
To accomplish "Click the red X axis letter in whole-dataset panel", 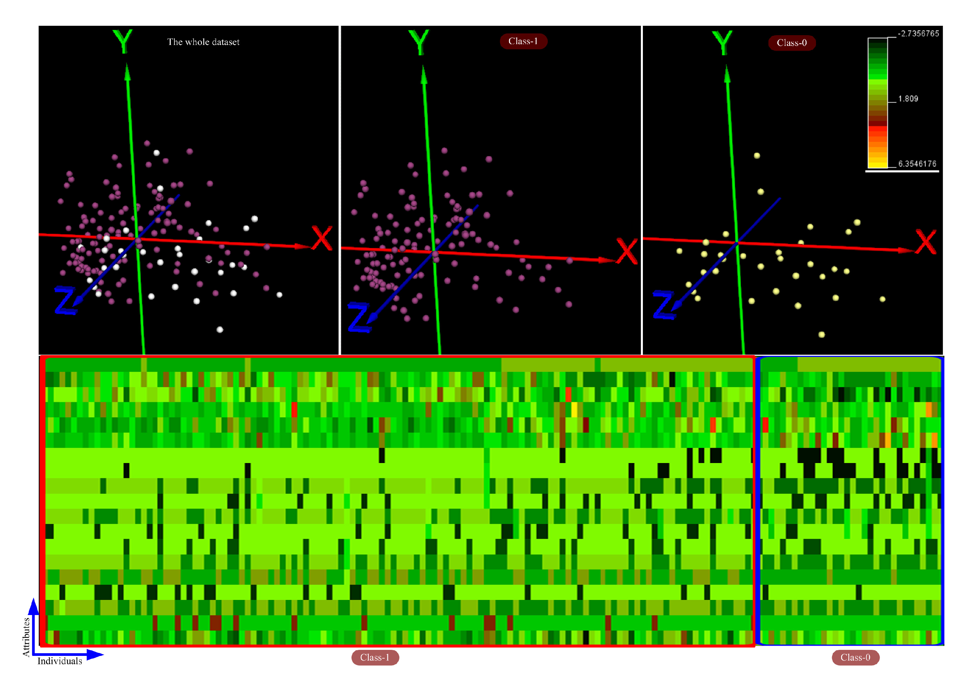I will (x=322, y=238).
